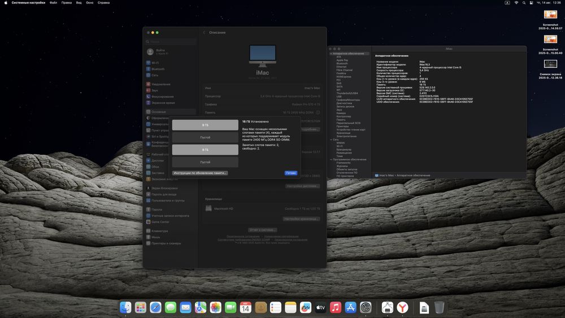Launch Yandex Browser from the Dock

pos(402,307)
